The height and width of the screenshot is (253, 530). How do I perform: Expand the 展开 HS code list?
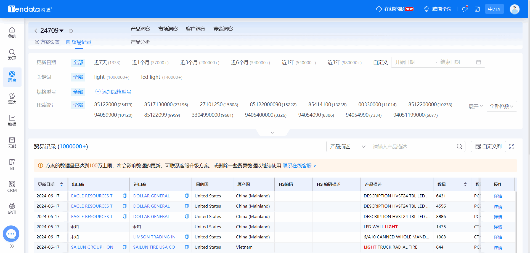pyautogui.click(x=475, y=106)
